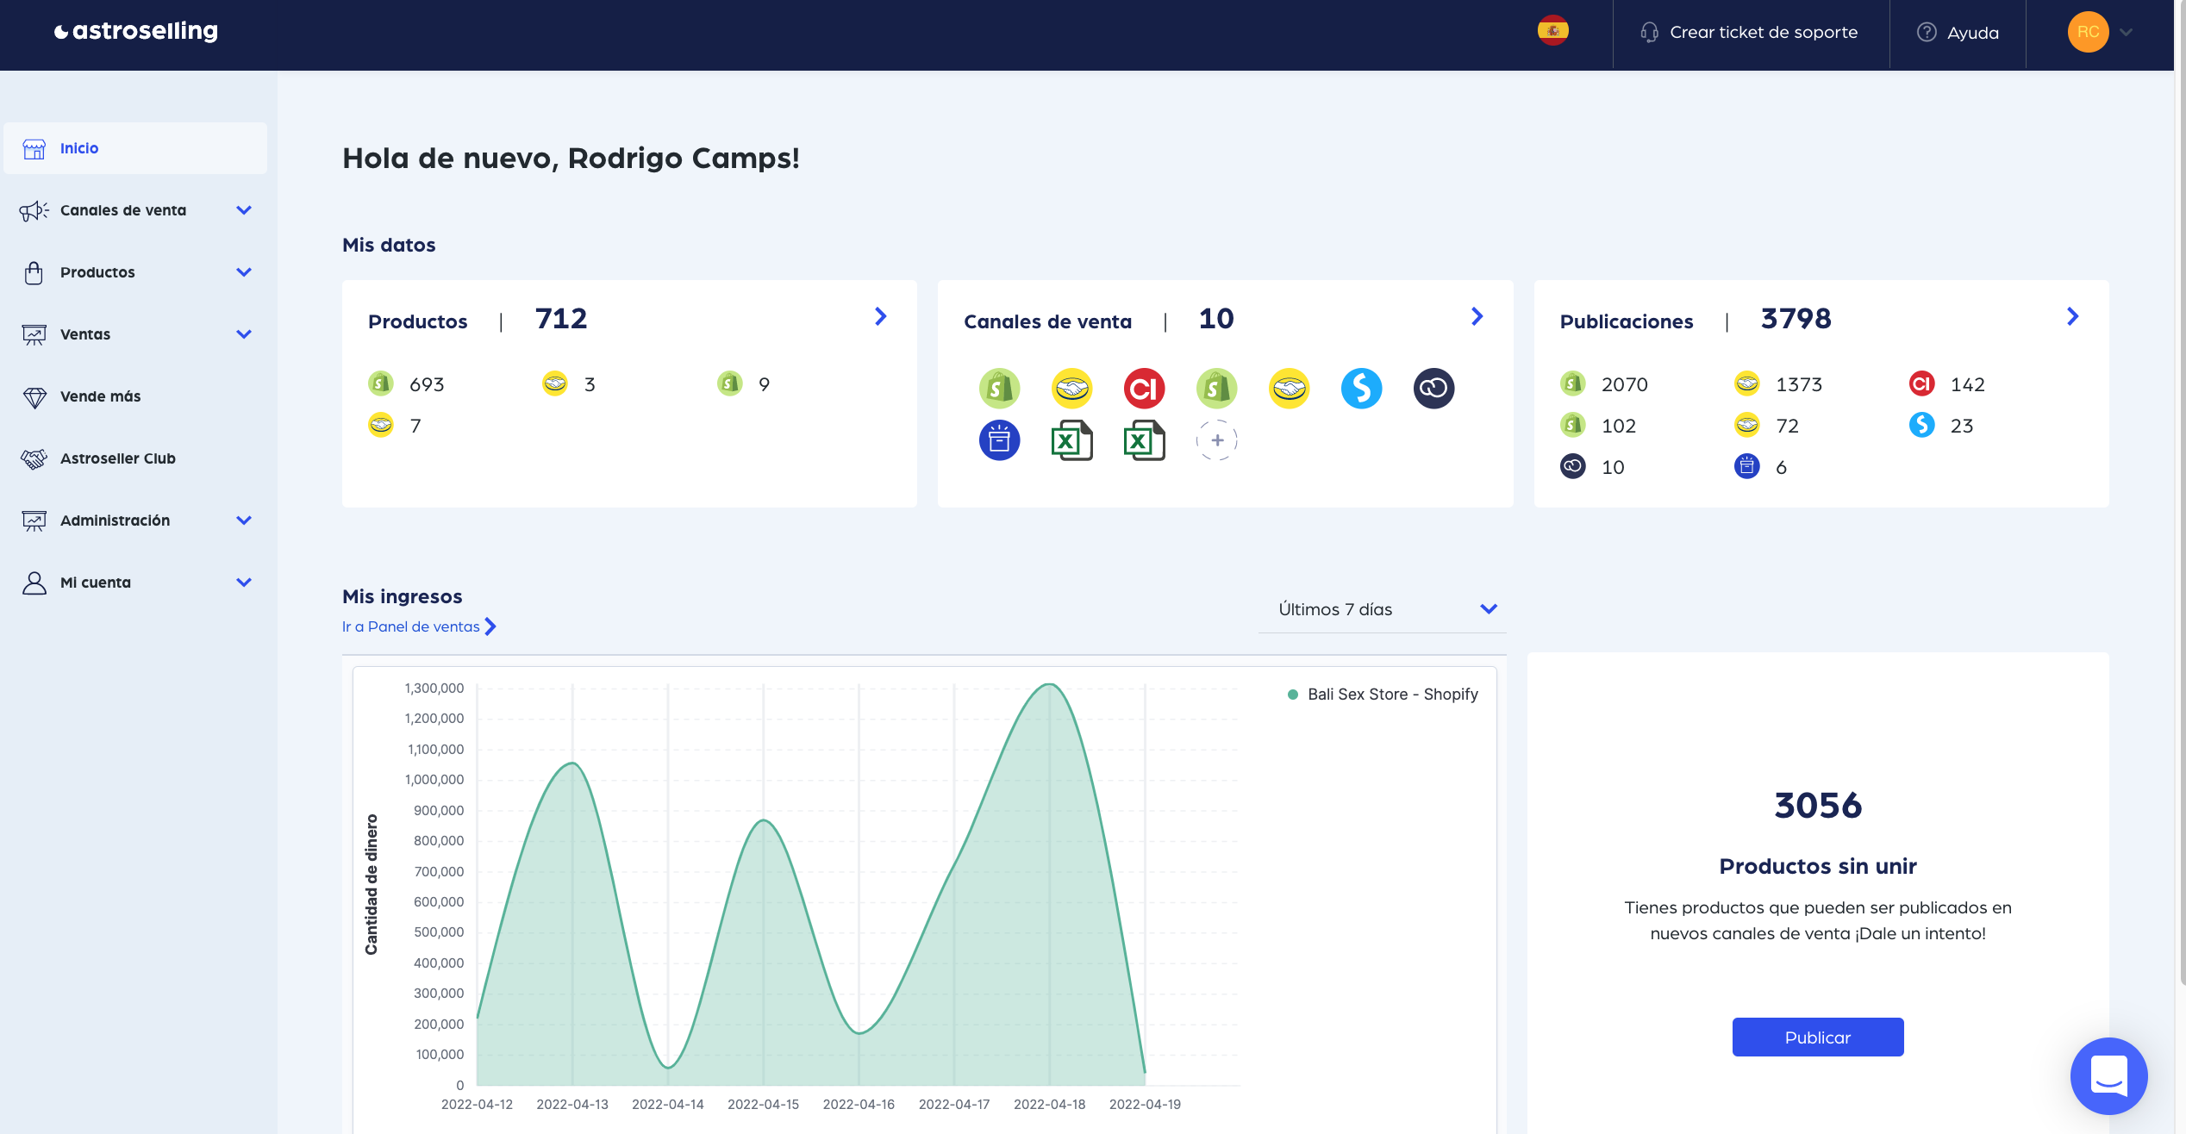Click the plus icon to add a new channel
Viewport: 2186px width, 1134px height.
1216,439
